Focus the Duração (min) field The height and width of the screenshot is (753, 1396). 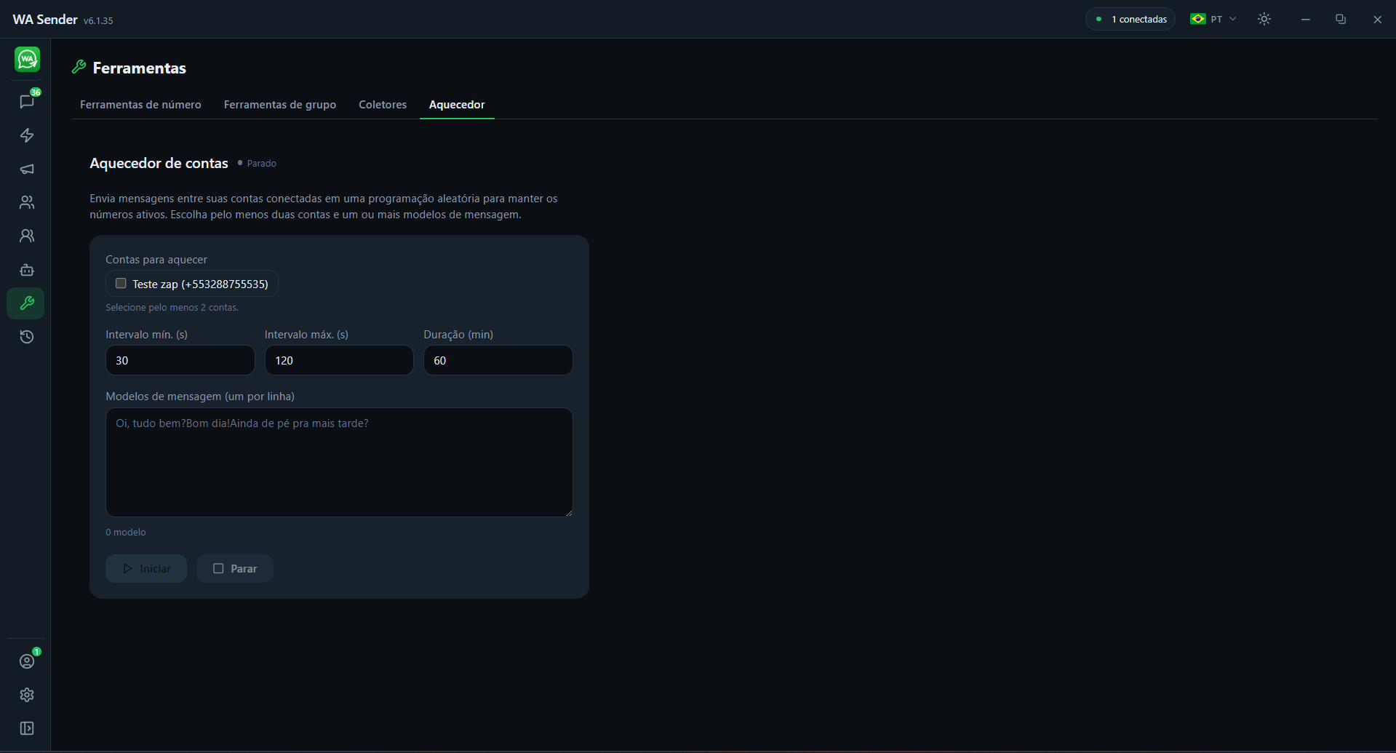[x=498, y=360]
